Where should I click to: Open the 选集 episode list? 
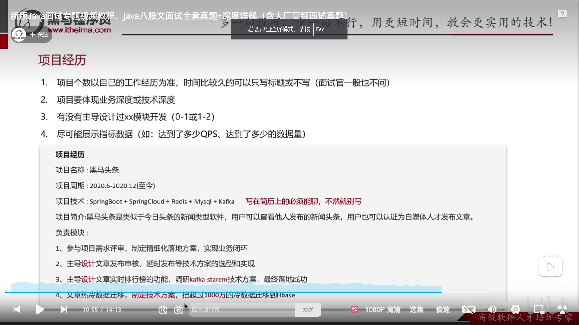tap(416, 309)
